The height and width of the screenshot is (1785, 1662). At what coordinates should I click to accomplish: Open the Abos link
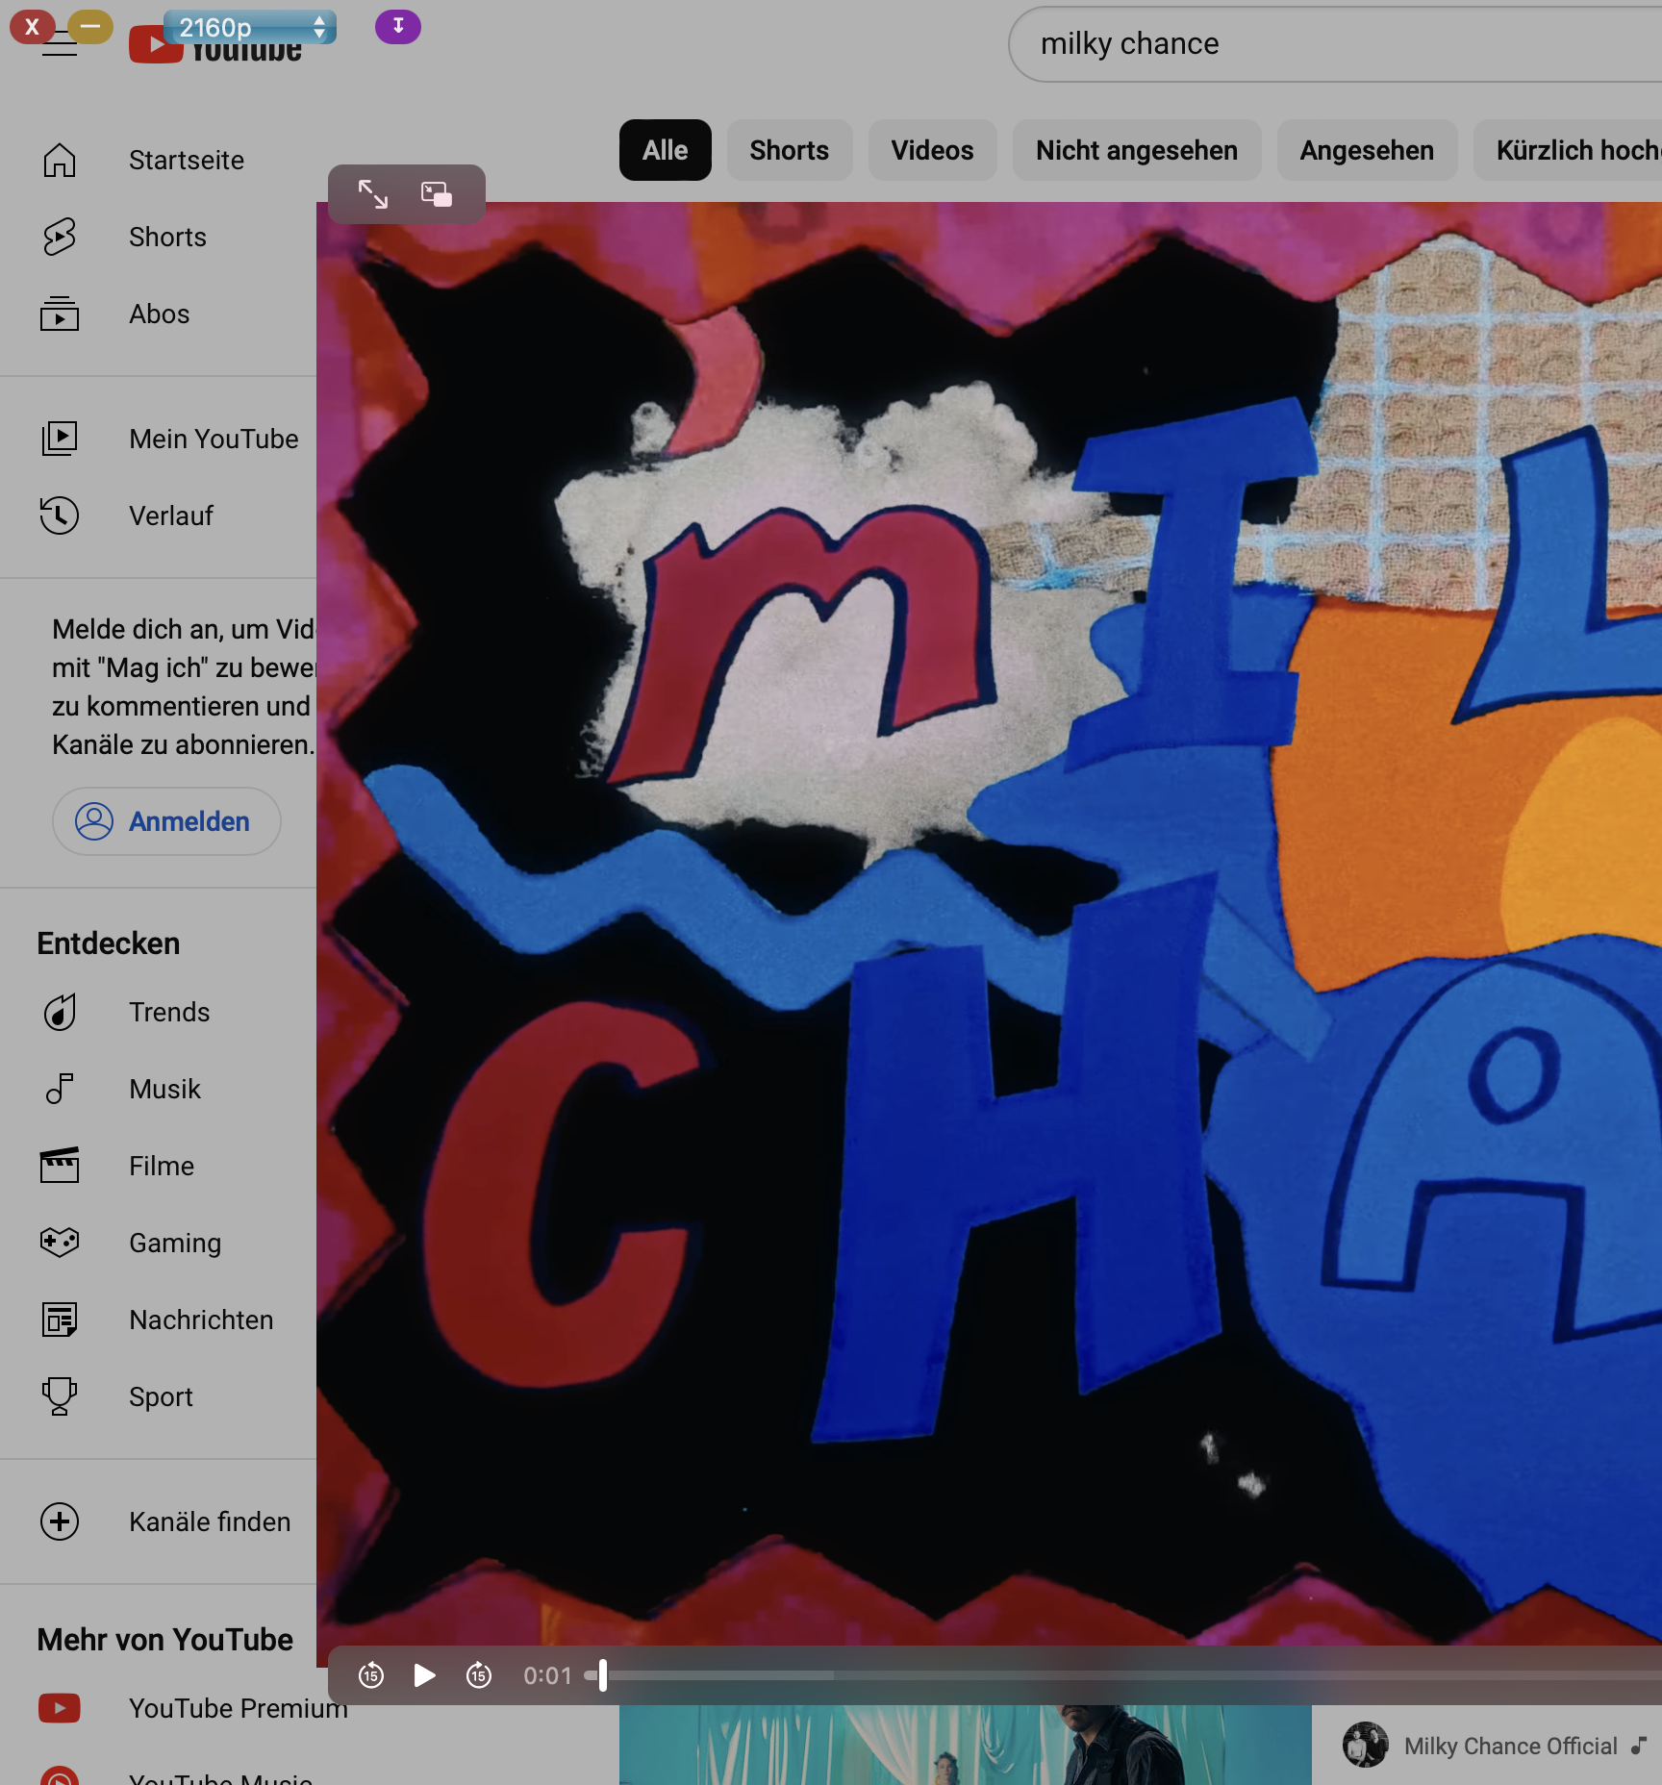point(160,314)
